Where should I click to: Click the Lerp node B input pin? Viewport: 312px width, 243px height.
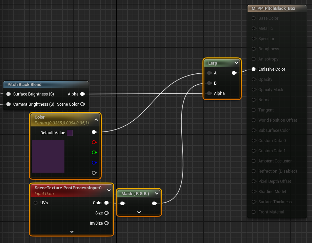point(209,83)
